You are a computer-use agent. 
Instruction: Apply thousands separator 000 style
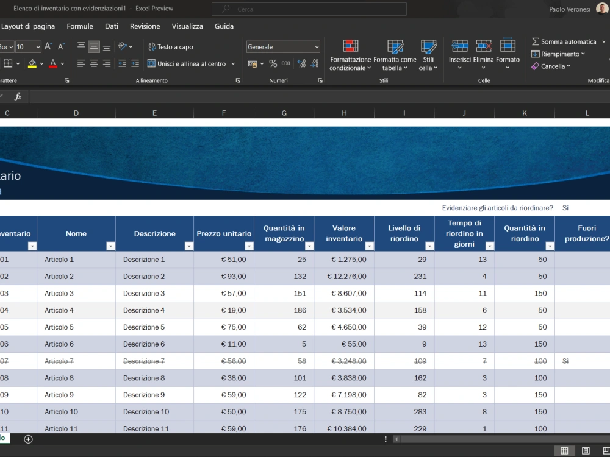tap(286, 64)
